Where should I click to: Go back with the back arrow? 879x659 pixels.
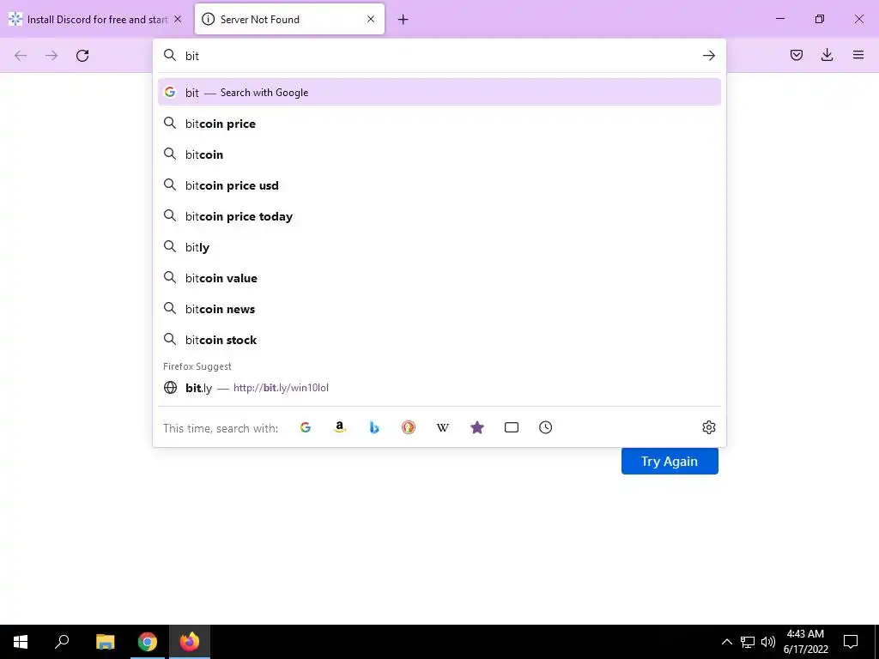(21, 56)
